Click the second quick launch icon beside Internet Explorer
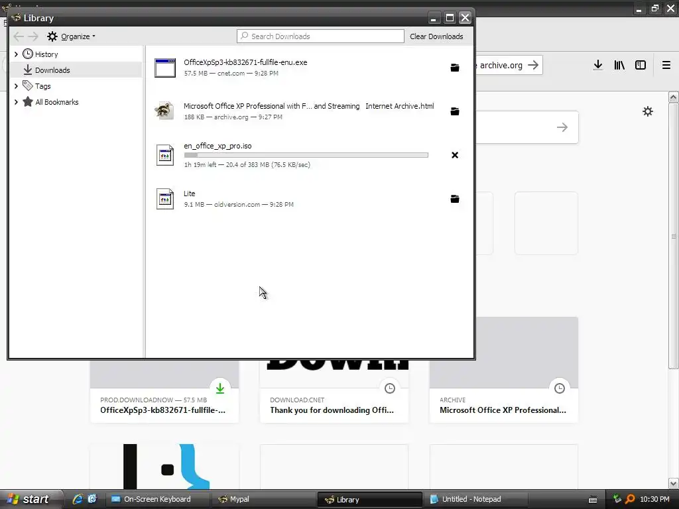The width and height of the screenshot is (679, 509). (x=92, y=499)
